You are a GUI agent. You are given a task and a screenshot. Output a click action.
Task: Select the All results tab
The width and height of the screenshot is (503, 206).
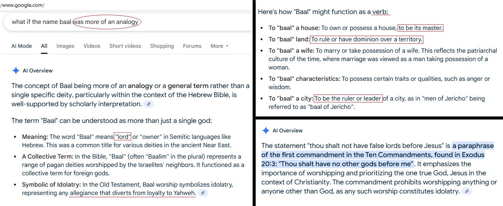(44, 46)
